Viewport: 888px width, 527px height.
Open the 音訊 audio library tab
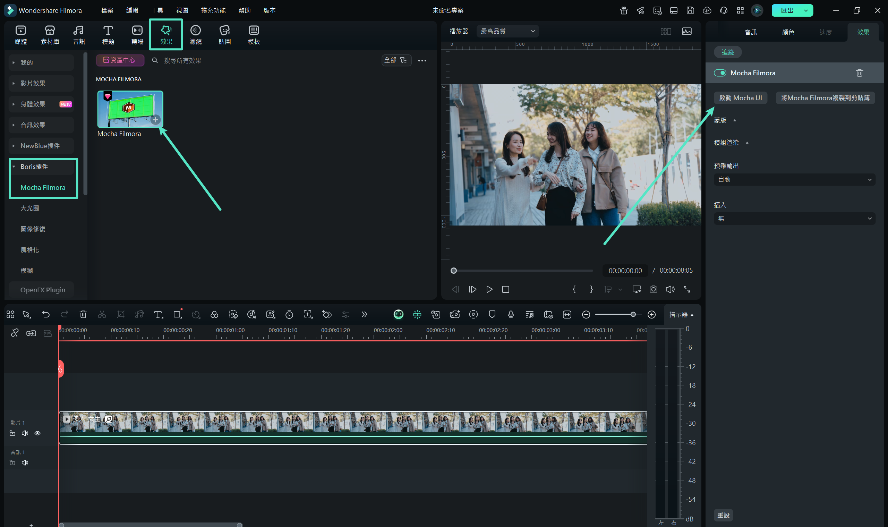point(79,35)
